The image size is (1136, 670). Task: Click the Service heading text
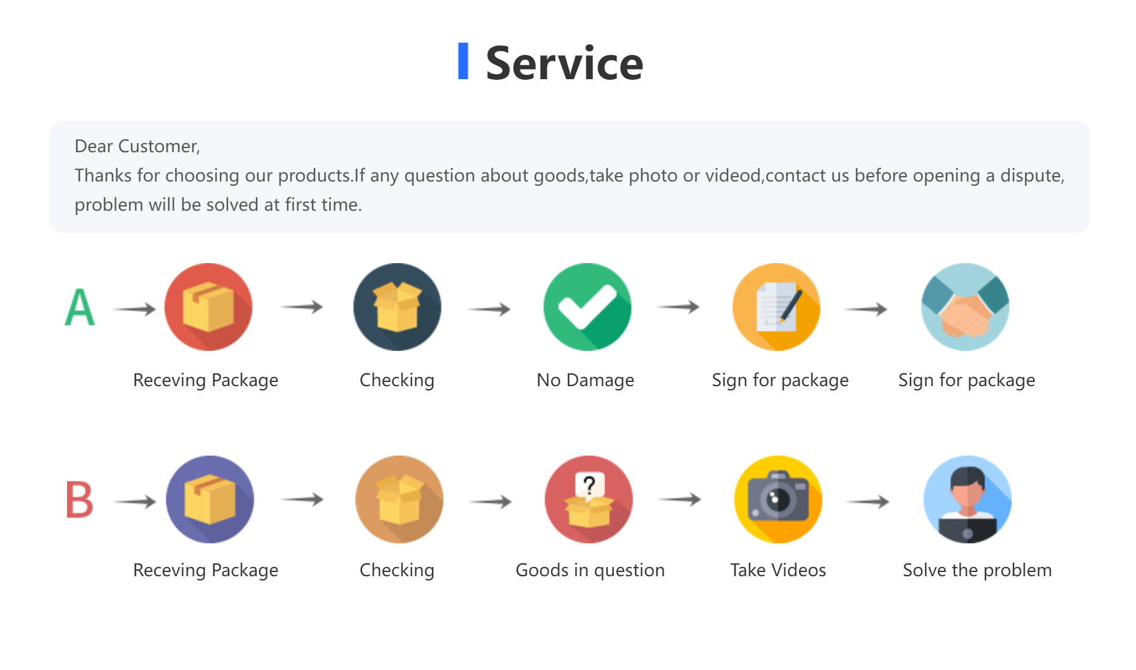[x=564, y=63]
